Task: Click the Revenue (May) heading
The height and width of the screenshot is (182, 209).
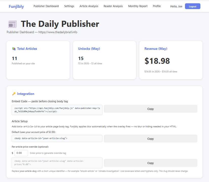Action: [x=156, y=49]
